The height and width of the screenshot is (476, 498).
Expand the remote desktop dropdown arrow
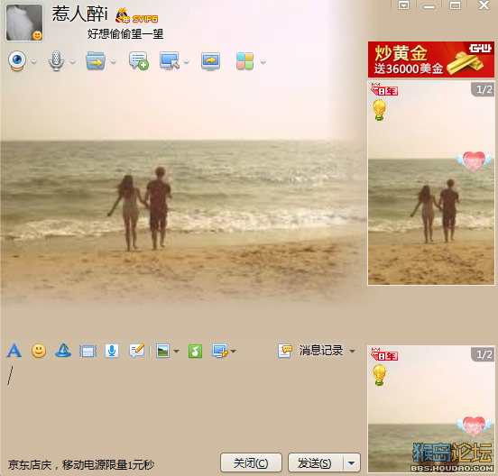(x=187, y=62)
